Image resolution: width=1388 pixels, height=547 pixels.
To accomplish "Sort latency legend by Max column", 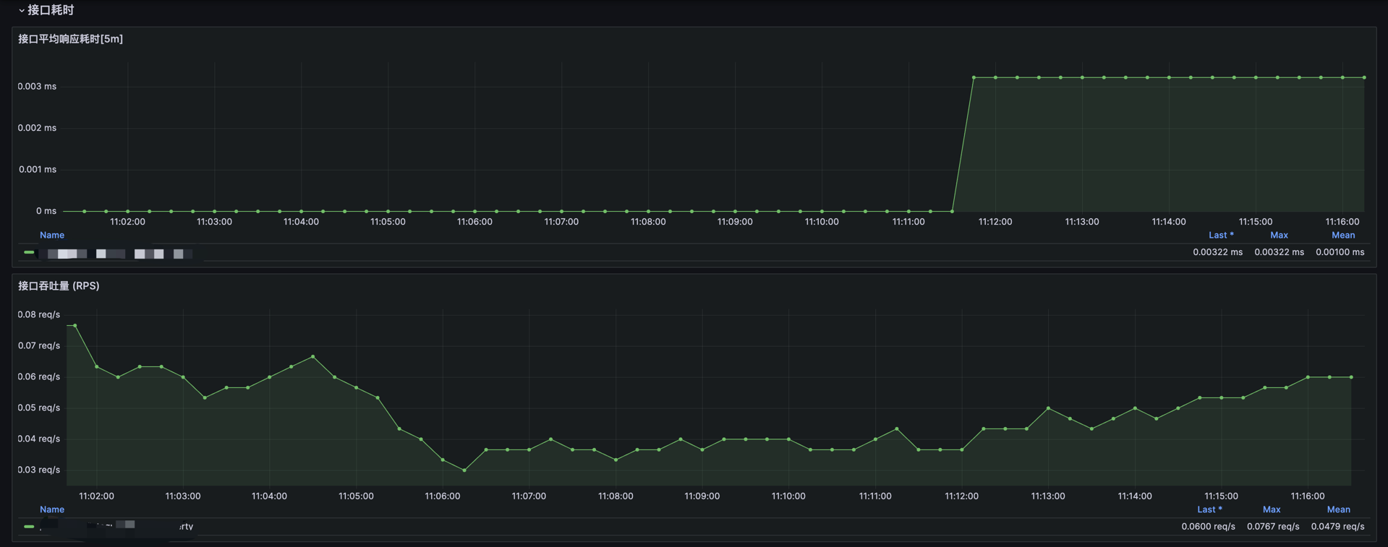I will tap(1279, 235).
